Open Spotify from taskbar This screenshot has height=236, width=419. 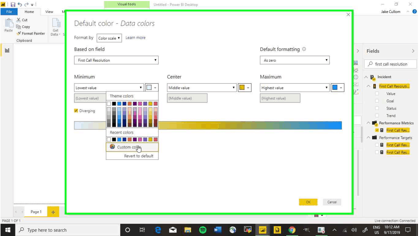click(x=203, y=230)
